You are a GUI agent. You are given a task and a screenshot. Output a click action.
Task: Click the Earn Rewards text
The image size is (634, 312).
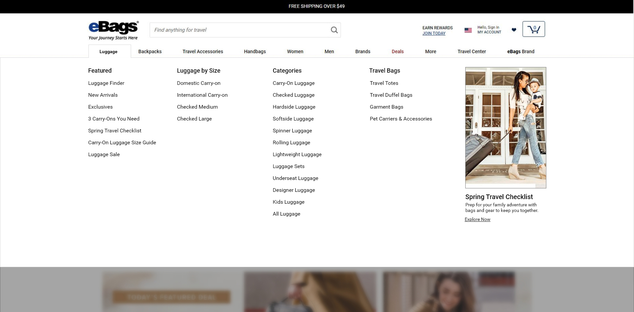438,28
